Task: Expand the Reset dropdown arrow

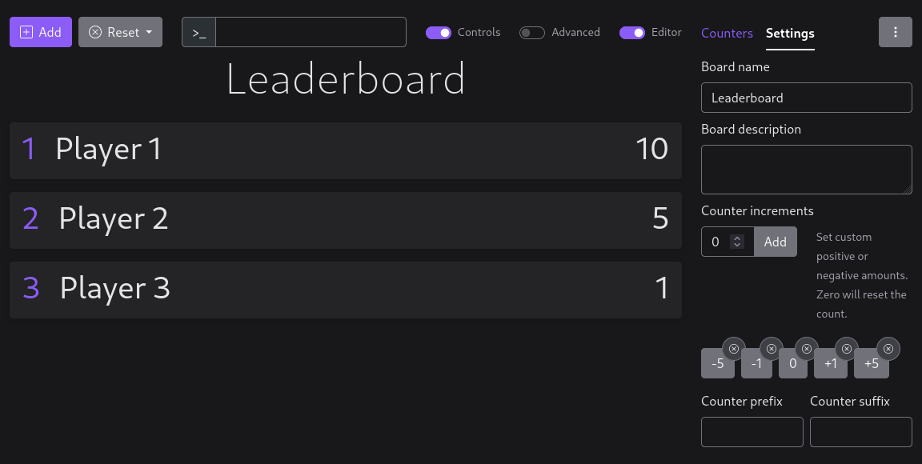Action: 149,33
